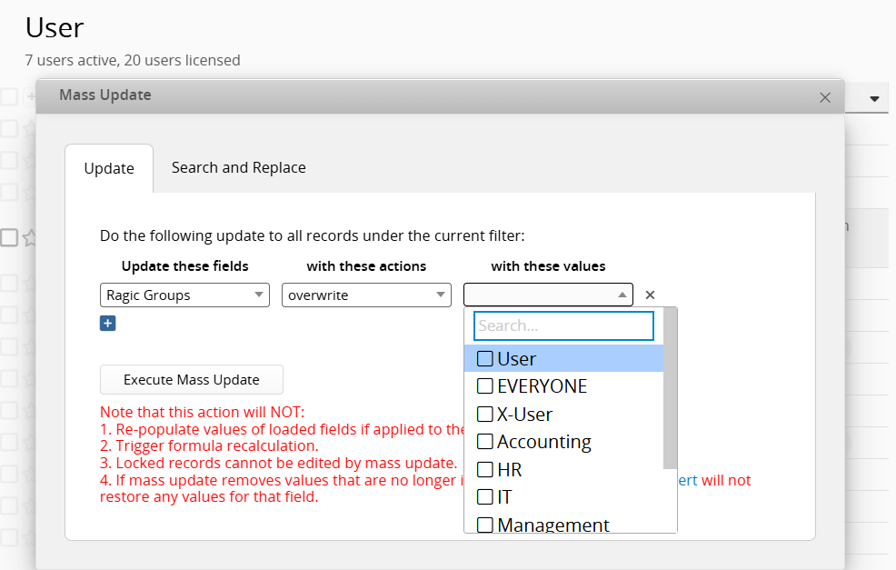Select the Update tab

(x=109, y=168)
